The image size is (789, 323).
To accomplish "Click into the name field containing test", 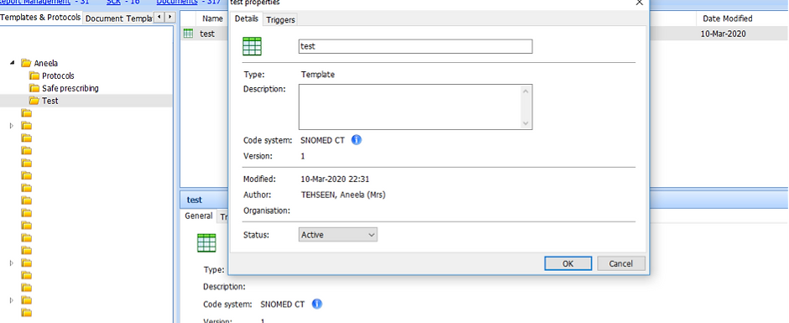I will pos(415,46).
